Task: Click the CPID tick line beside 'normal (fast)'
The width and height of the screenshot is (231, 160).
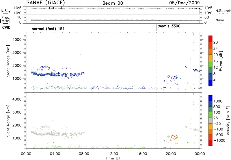Action: (x=31, y=27)
